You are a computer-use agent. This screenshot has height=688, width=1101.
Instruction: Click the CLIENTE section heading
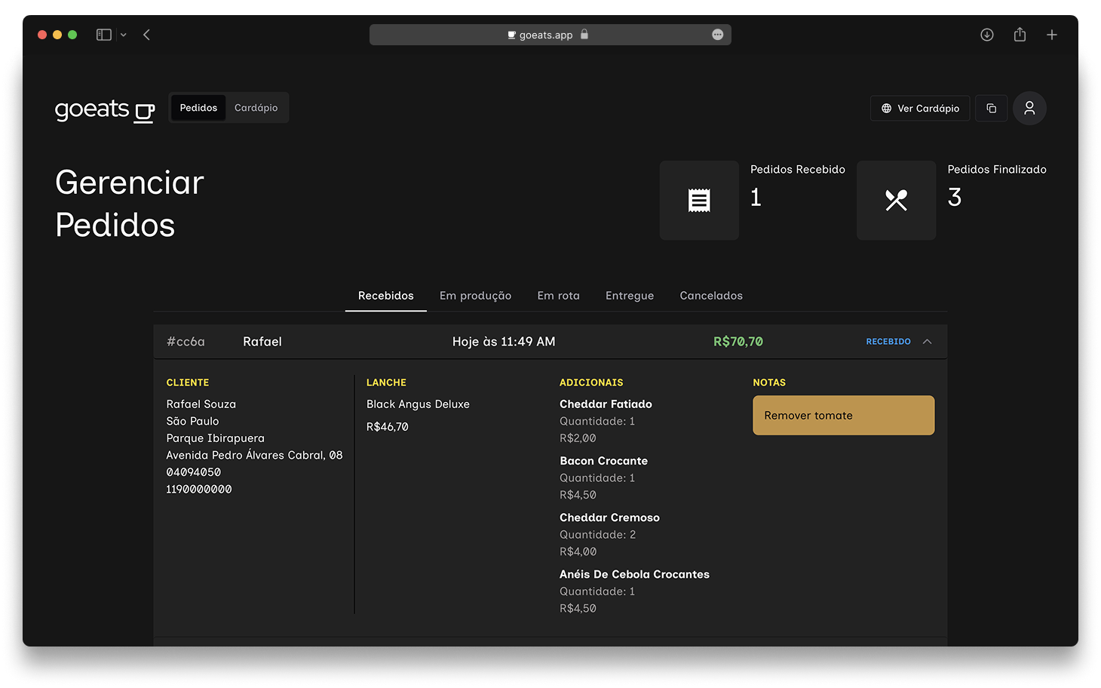(x=188, y=382)
